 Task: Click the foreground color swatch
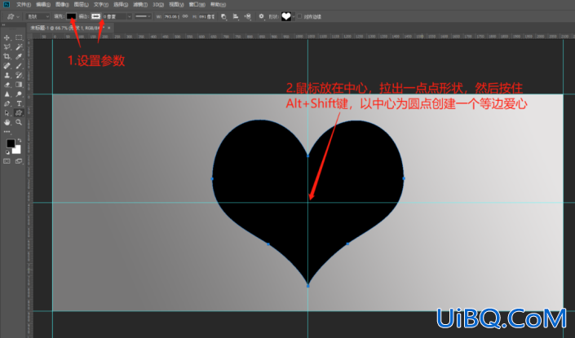pyautogui.click(x=11, y=143)
